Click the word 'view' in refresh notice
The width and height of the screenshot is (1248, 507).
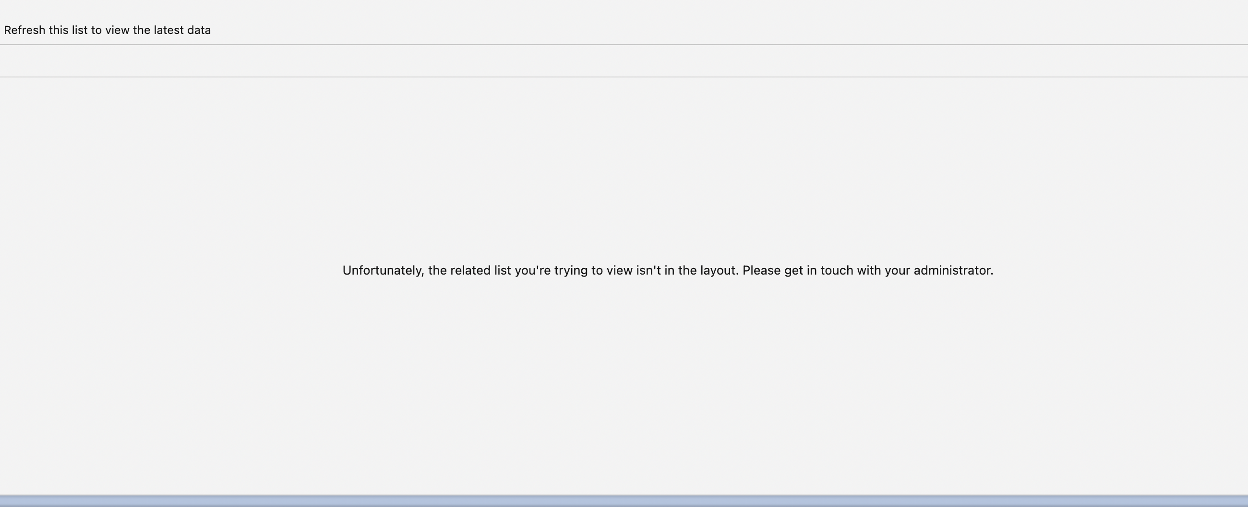(117, 30)
